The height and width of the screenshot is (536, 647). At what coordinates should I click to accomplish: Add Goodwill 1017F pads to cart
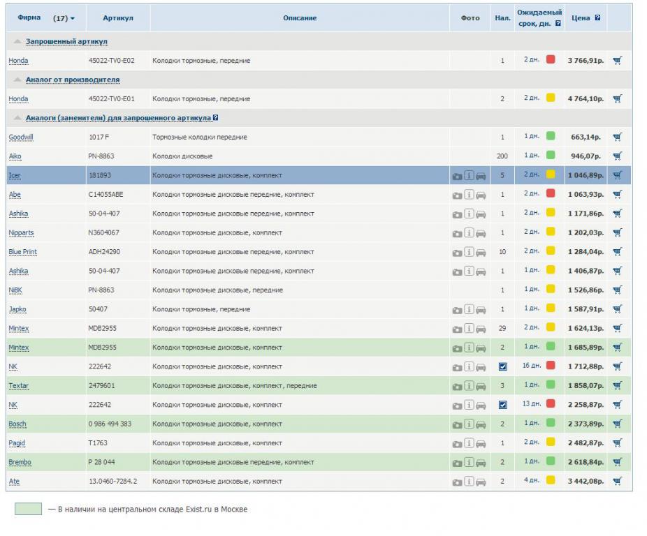coord(617,137)
